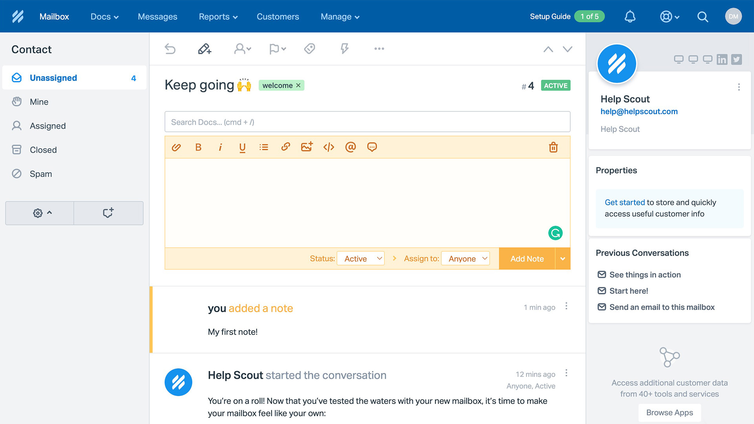Click the @ mention icon
This screenshot has width=754, height=424.
(x=350, y=147)
